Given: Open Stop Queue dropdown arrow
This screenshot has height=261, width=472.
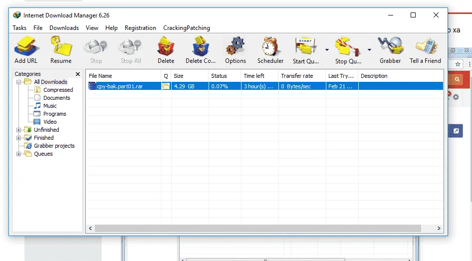Looking at the screenshot, I should click(369, 50).
